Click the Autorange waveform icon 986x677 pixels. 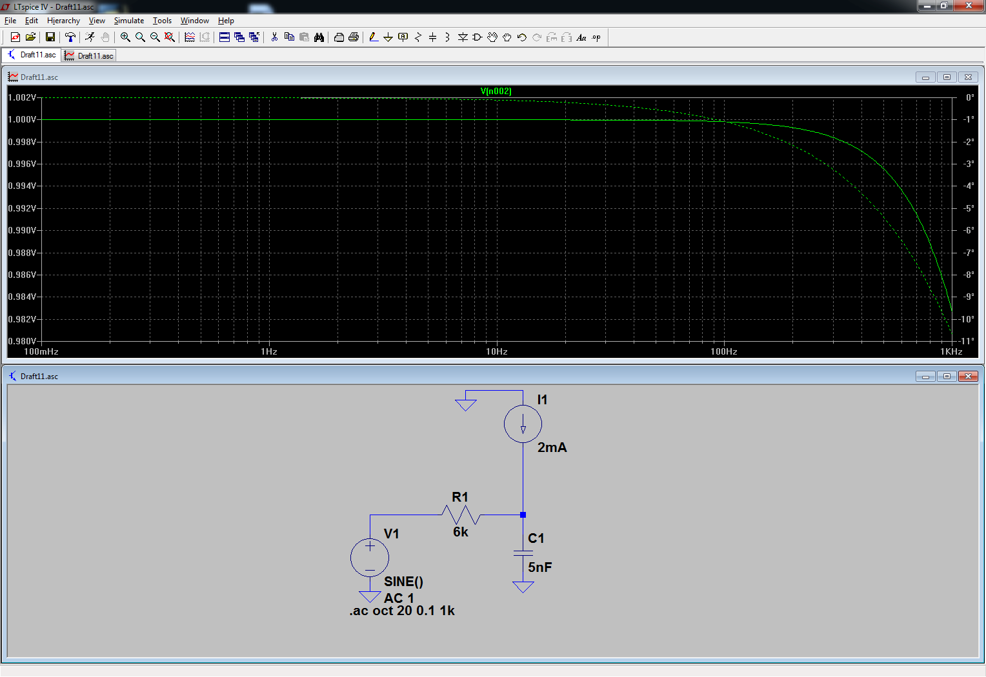point(190,37)
